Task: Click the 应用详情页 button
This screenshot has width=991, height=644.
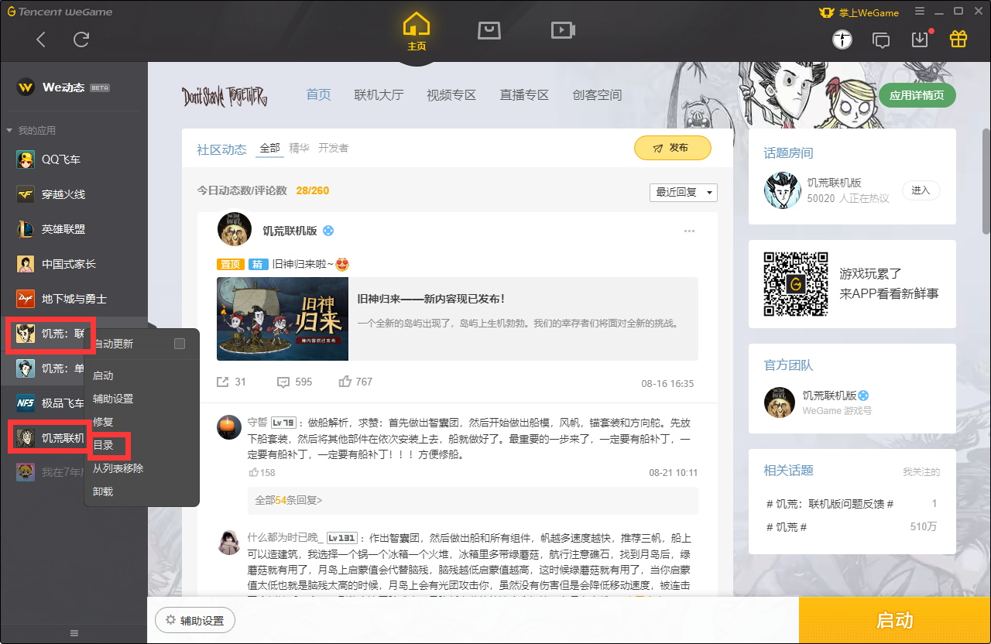Action: pos(917,96)
